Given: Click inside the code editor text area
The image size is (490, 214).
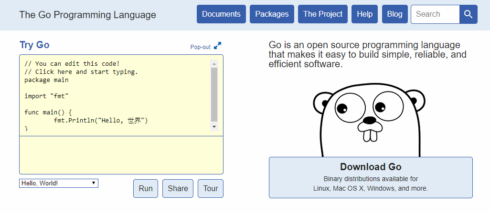Looking at the screenshot, I should click(115, 95).
